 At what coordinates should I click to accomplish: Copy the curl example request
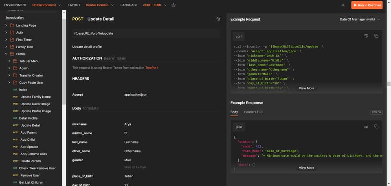tap(376, 36)
